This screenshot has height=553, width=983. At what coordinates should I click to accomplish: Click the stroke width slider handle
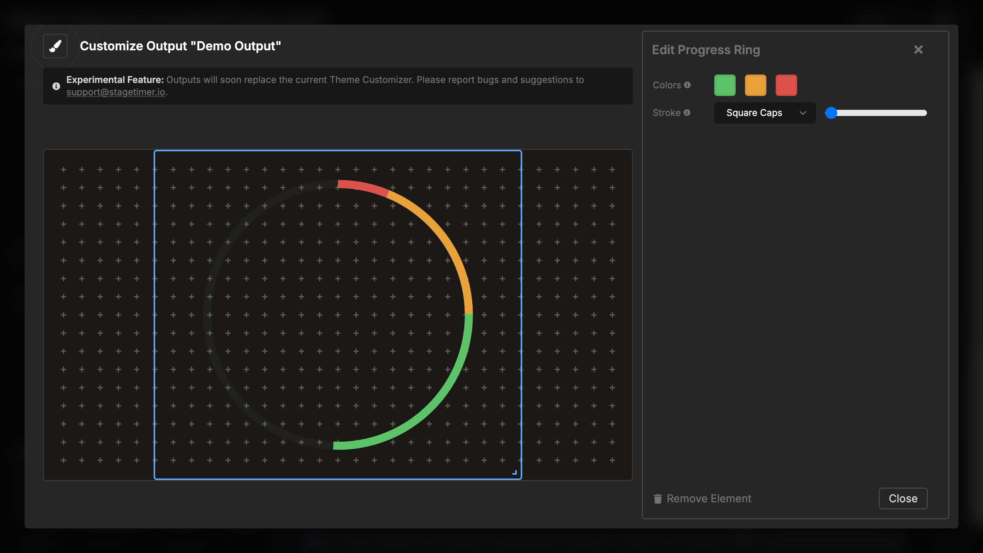click(x=831, y=113)
